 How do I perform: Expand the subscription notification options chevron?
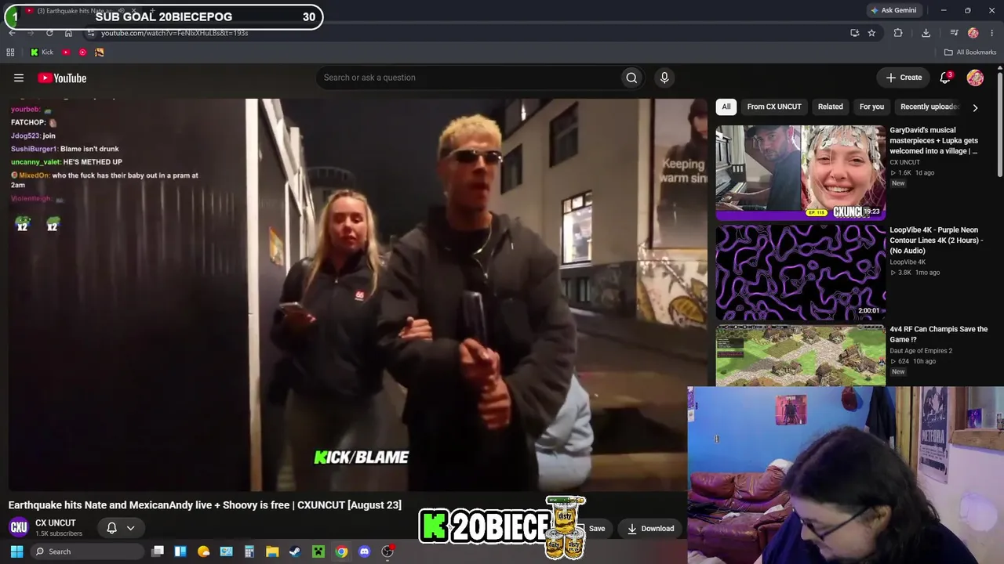(x=130, y=528)
